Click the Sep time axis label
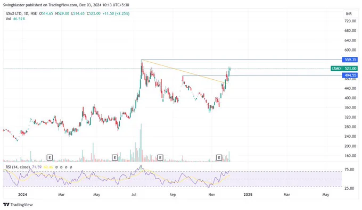The image size is (362, 210). 172,195
